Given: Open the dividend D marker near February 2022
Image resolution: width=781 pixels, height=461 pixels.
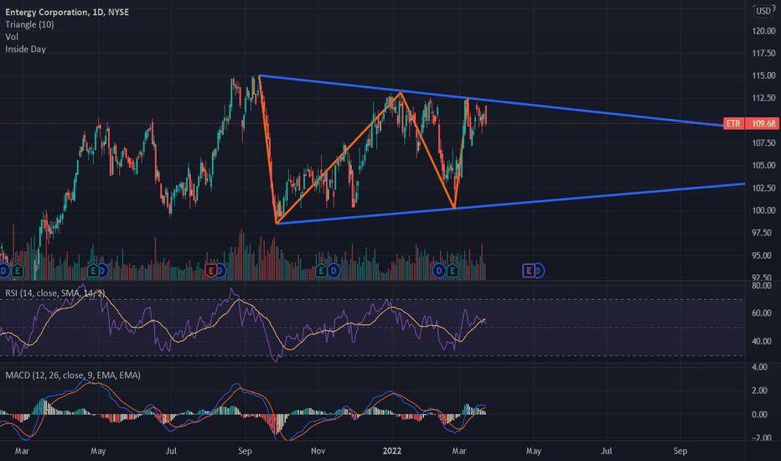Looking at the screenshot, I should coord(439,271).
